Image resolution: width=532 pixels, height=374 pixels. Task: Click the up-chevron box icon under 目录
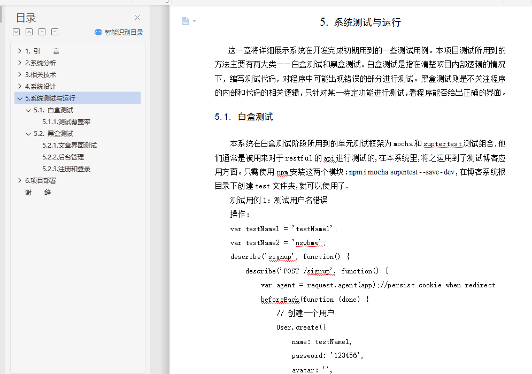point(29,32)
